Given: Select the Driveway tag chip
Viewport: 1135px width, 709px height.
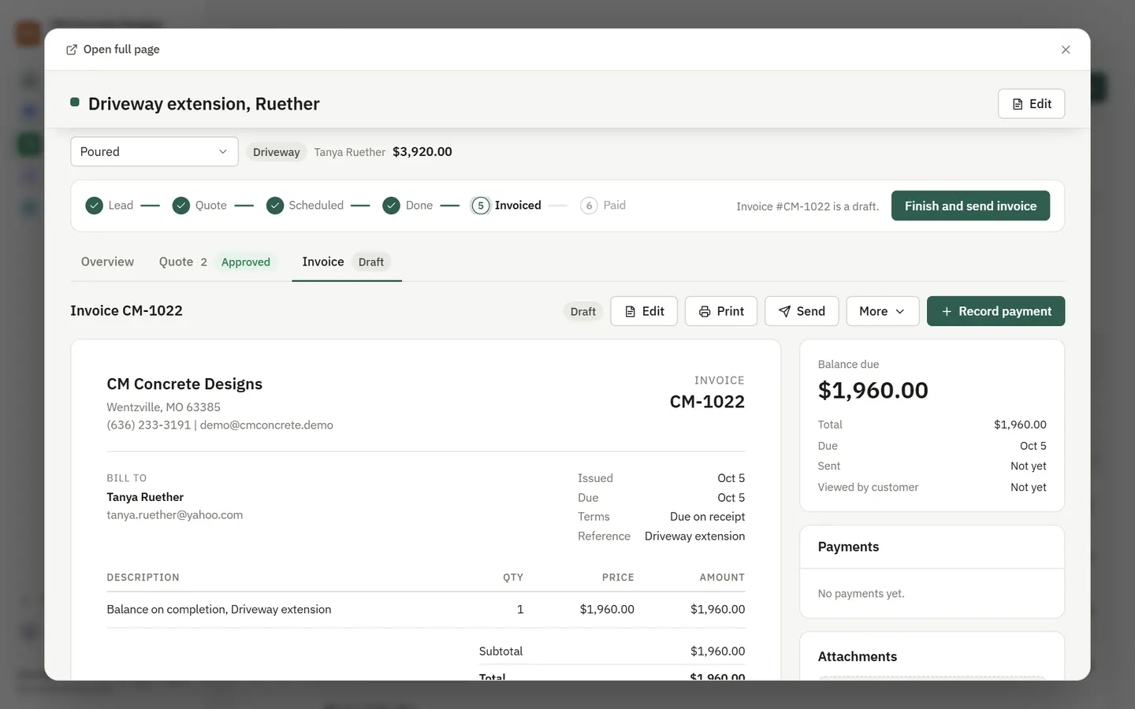Looking at the screenshot, I should (276, 152).
